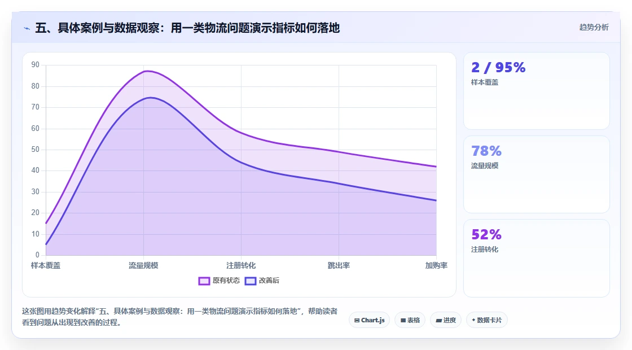Select the 表格 tag
Screen dimensions: 632x350
[x=410, y=320]
